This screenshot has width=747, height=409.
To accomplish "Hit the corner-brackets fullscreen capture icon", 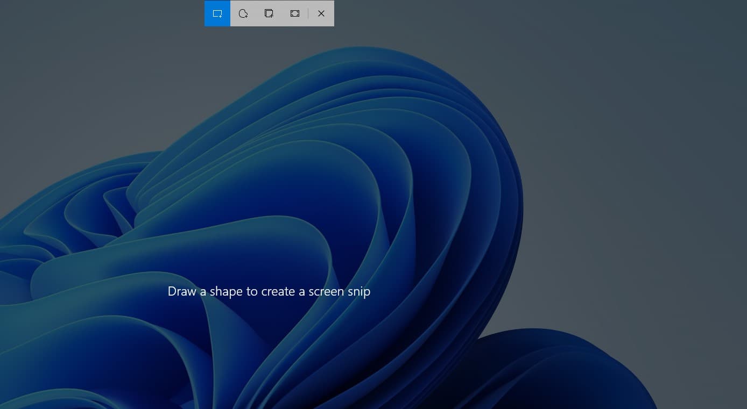I will tap(295, 13).
